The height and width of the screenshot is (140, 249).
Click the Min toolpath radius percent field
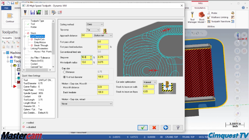[87, 62]
